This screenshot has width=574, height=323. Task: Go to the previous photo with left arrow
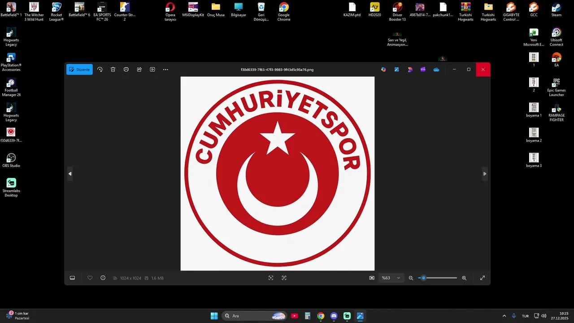pos(70,174)
